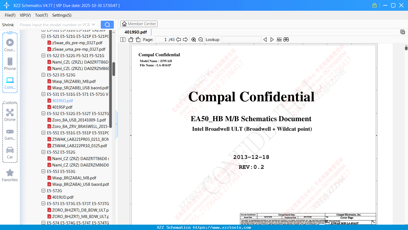
Task: Open the Drone category
Action: click(x=10, y=115)
